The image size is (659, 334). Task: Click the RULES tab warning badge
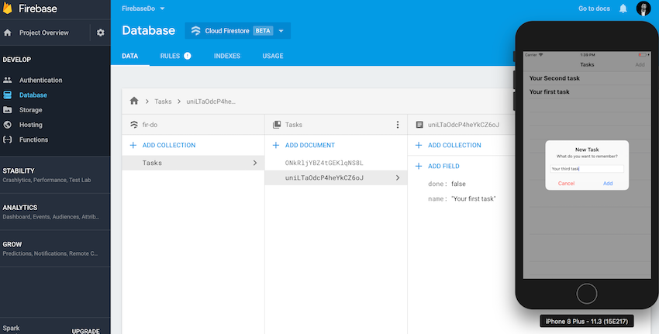tap(188, 56)
